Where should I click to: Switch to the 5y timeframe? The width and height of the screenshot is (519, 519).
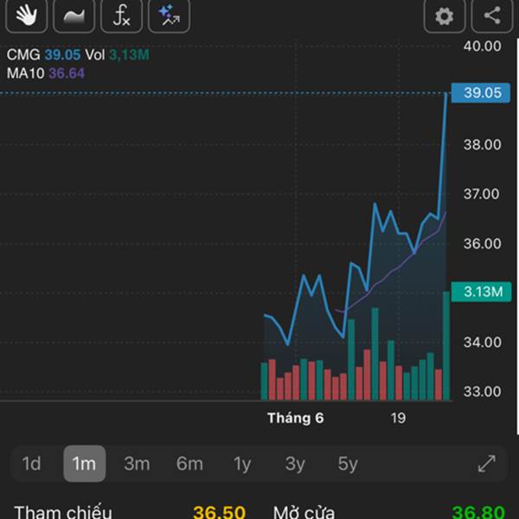coord(348,464)
